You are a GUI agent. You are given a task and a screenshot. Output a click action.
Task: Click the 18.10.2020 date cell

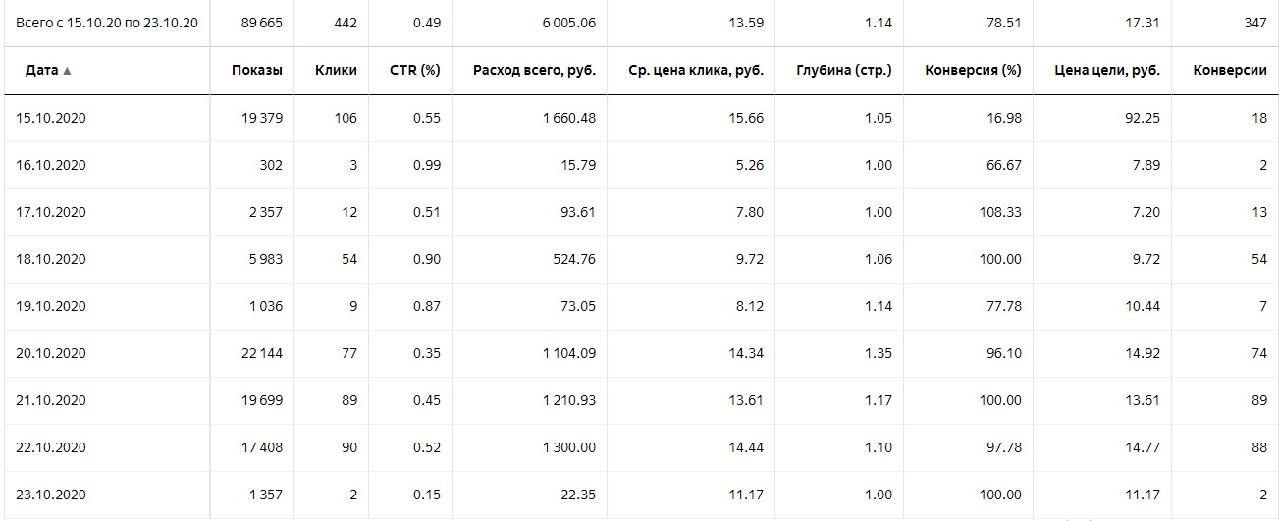tap(51, 259)
